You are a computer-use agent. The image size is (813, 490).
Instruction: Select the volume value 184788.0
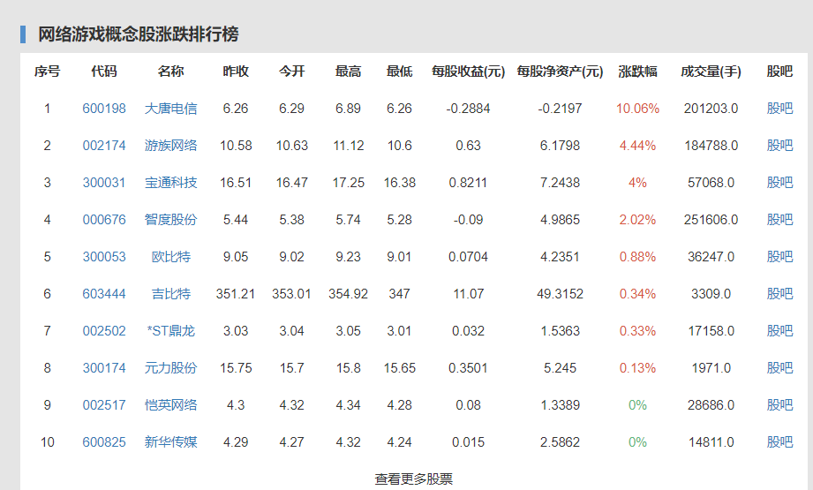tap(711, 146)
